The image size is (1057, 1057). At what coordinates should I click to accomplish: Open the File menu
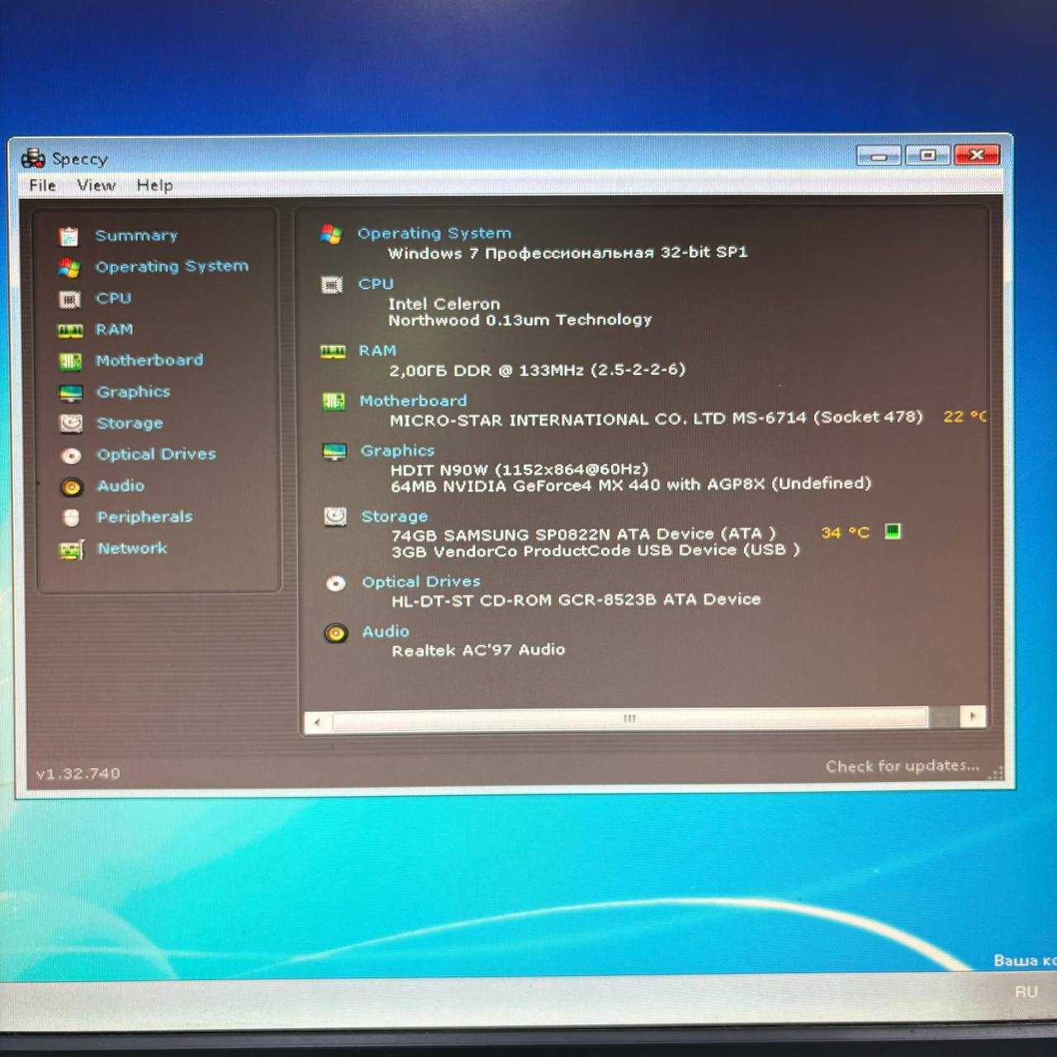pyautogui.click(x=42, y=186)
